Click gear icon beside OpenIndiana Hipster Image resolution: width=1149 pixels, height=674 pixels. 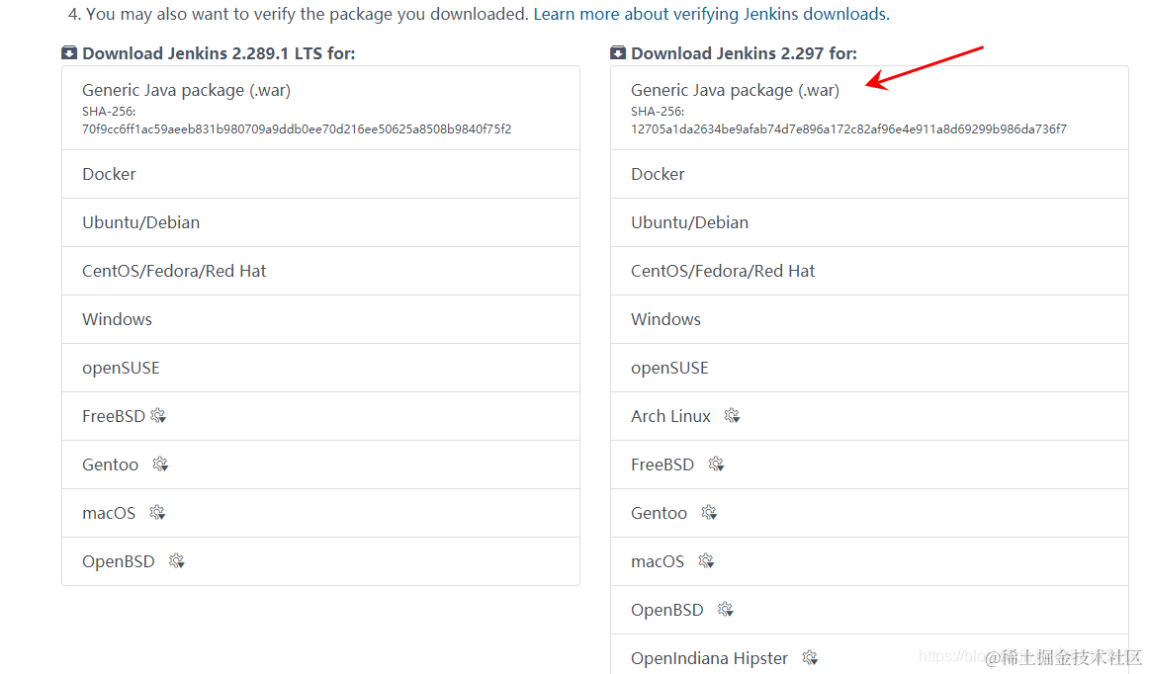810,658
